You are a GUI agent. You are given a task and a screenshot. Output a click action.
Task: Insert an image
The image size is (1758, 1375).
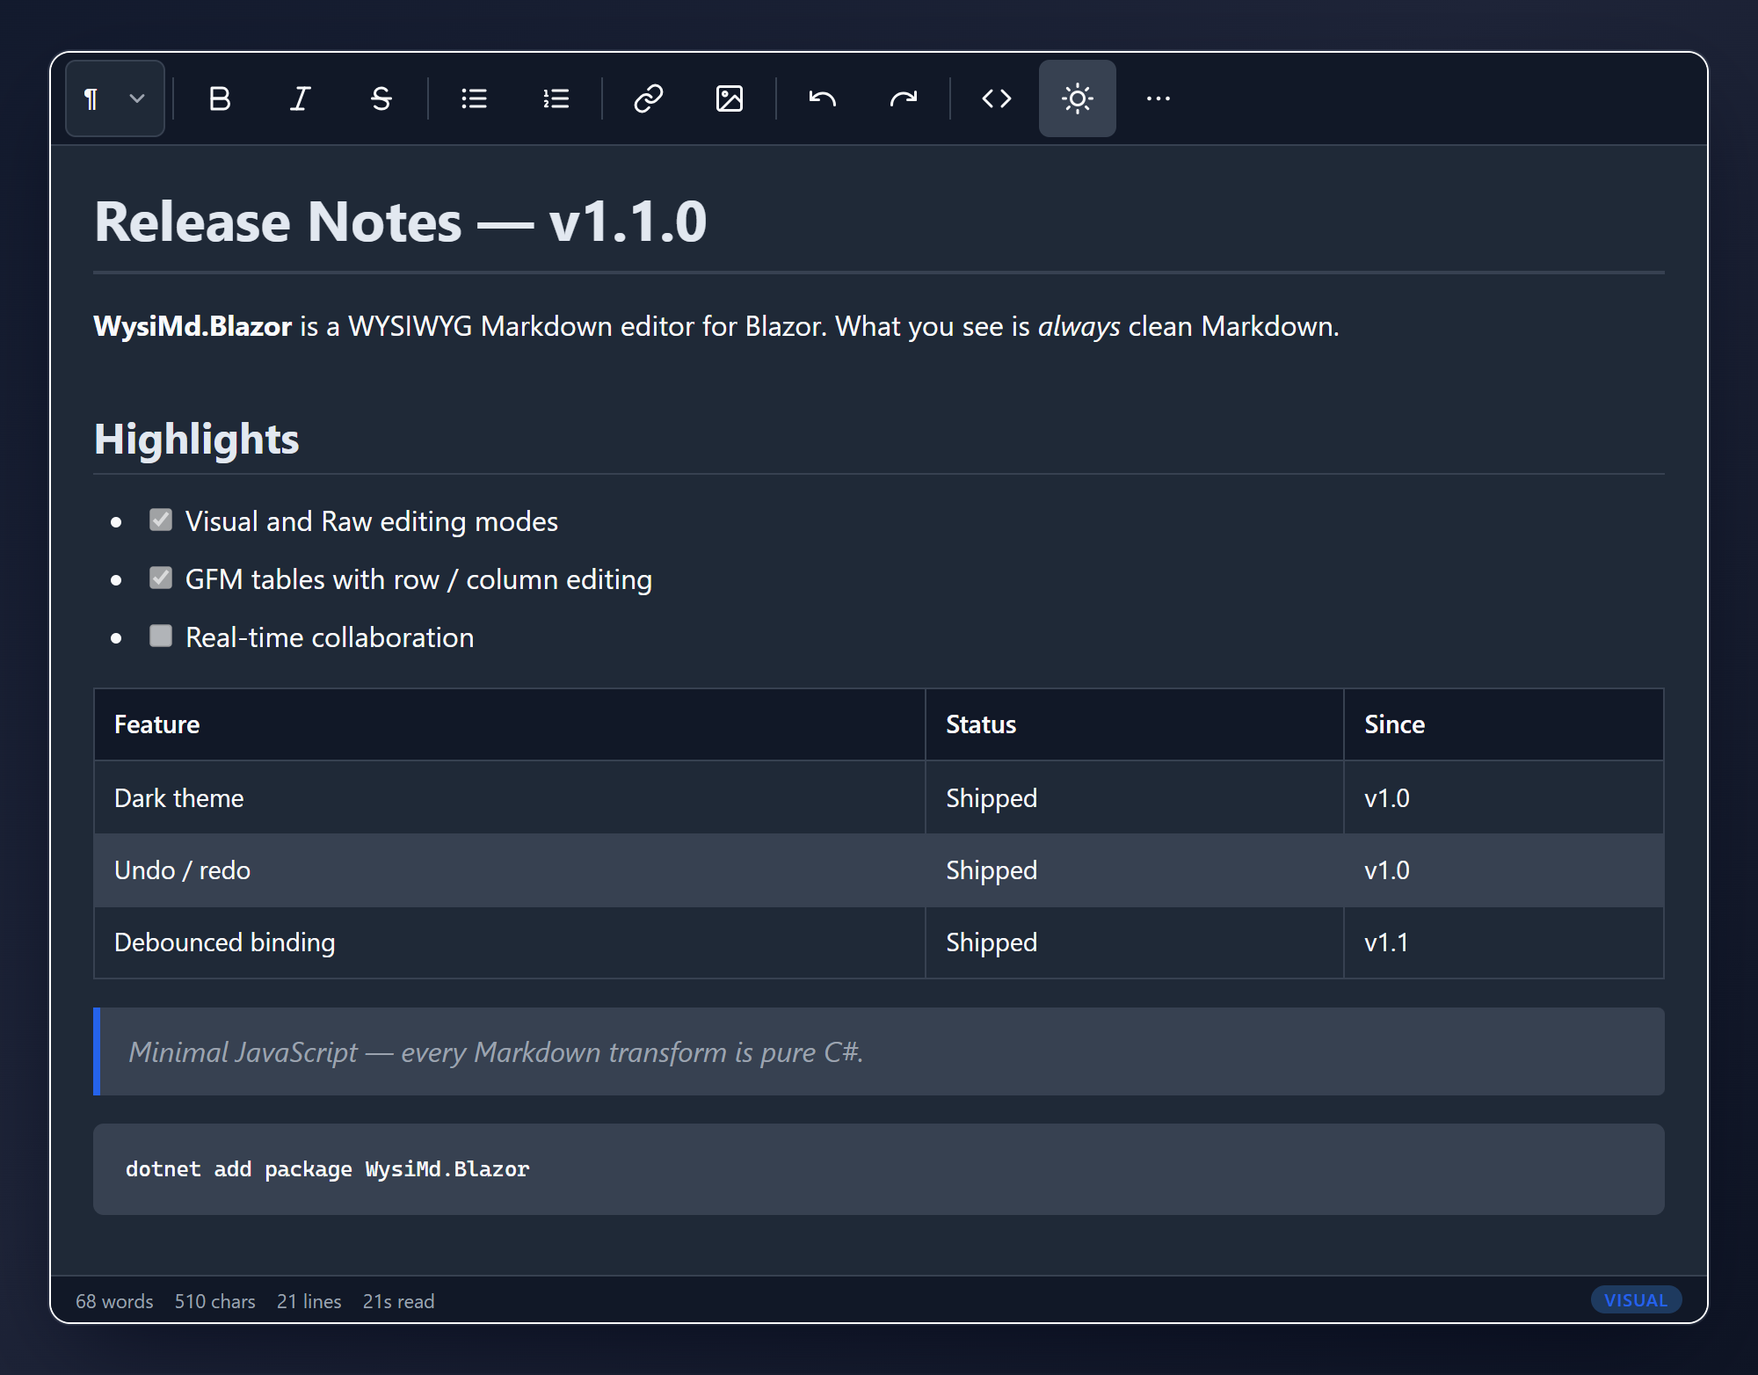click(x=730, y=98)
